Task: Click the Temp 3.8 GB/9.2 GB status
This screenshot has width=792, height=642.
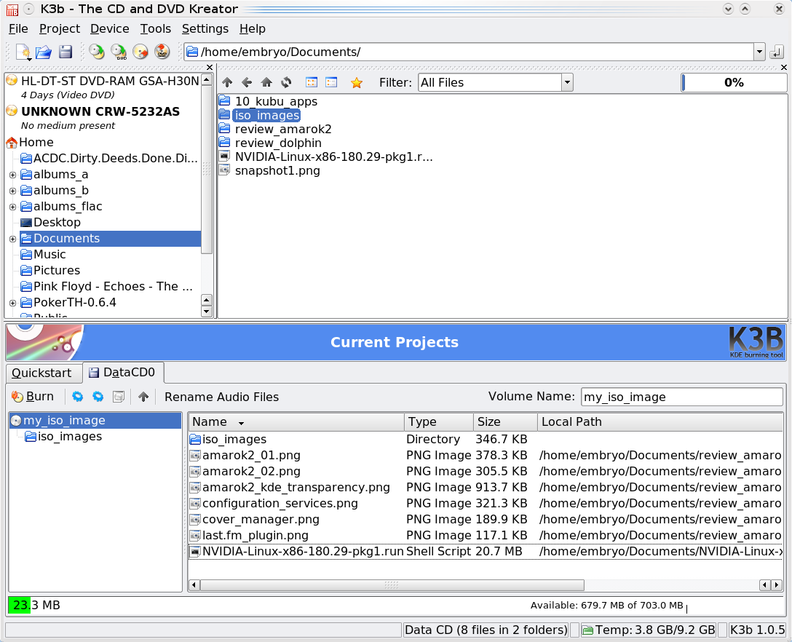Action: 649,630
